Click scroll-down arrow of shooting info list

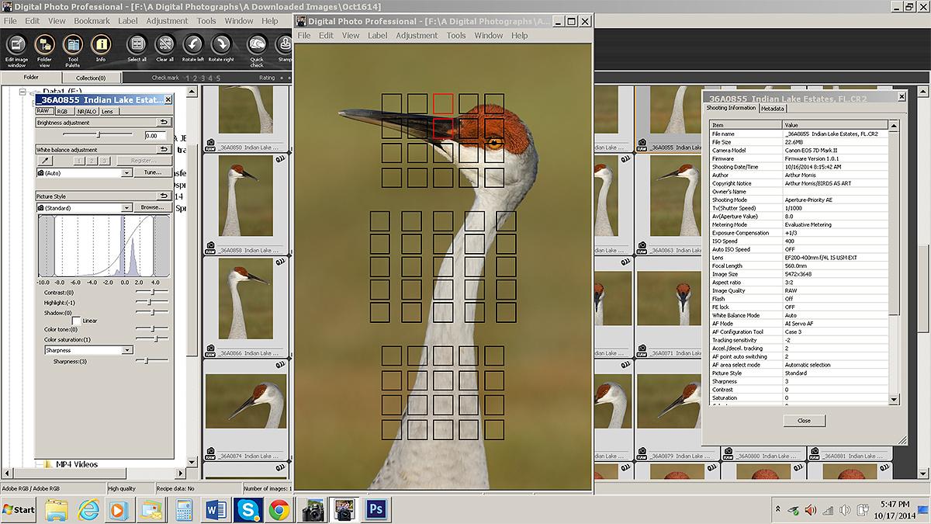click(x=895, y=400)
